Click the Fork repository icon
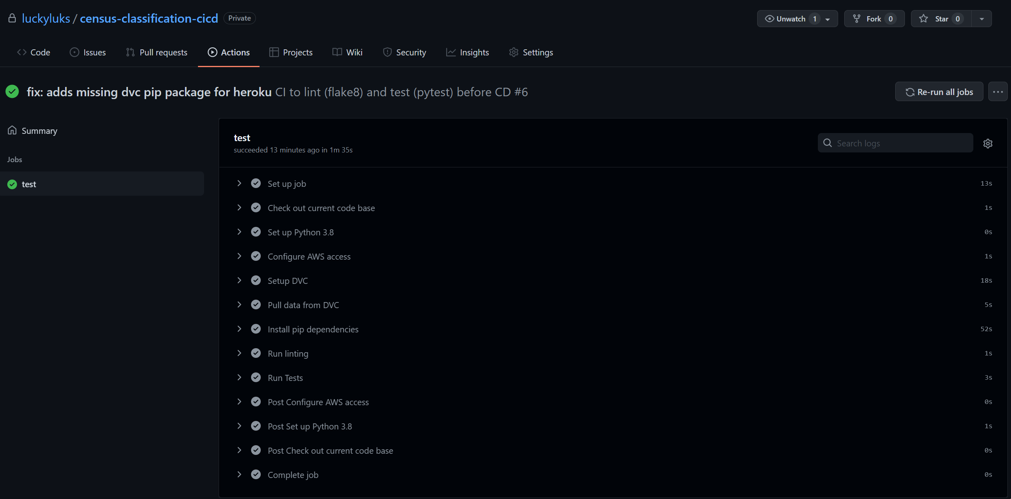This screenshot has height=499, width=1011. pyautogui.click(x=857, y=19)
